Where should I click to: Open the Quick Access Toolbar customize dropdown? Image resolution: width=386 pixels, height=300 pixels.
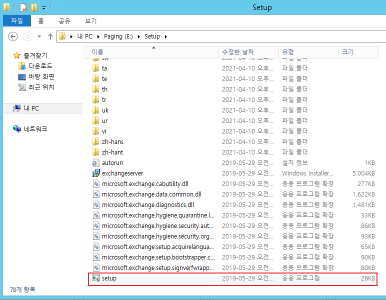pos(44,8)
